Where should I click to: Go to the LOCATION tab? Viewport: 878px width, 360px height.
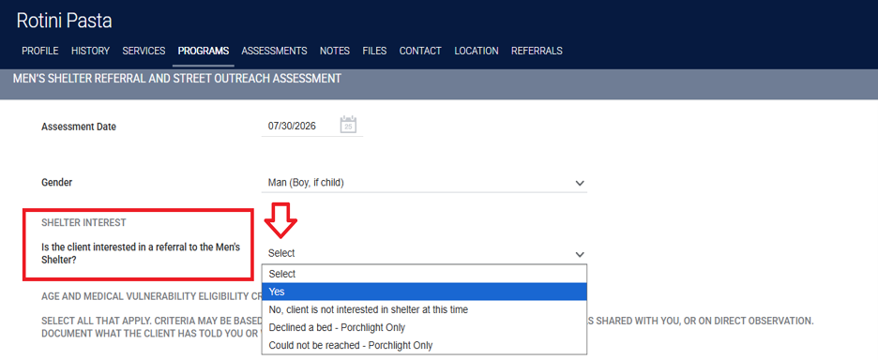pyautogui.click(x=477, y=51)
